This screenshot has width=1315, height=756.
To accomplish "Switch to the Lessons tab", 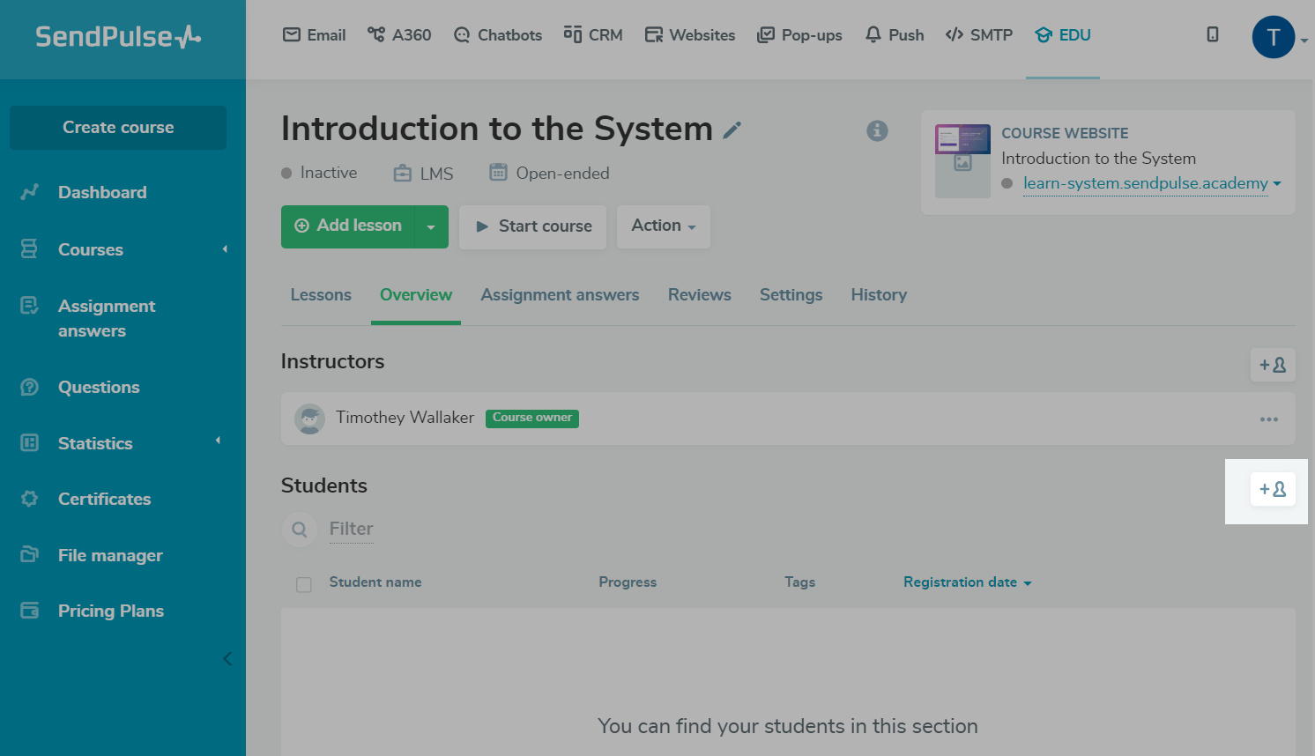I will (321, 295).
